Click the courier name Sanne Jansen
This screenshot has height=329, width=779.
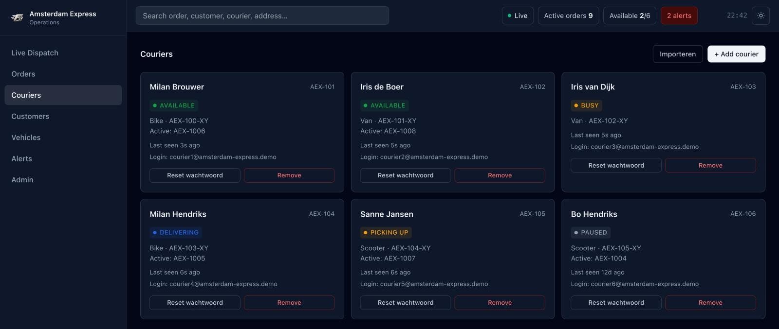387,214
